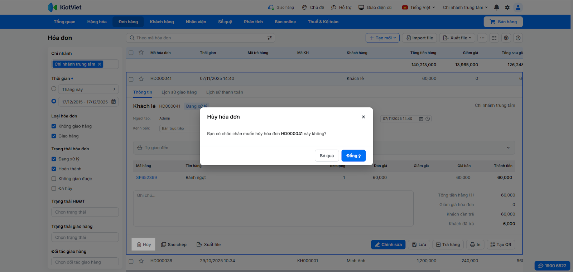Open clock time picker for invoice
Viewport: 573px width, 272px height.
pyautogui.click(x=428, y=119)
